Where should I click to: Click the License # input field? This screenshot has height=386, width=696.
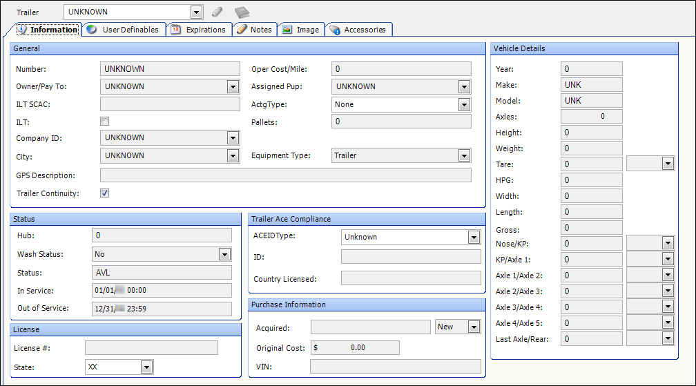coord(151,348)
